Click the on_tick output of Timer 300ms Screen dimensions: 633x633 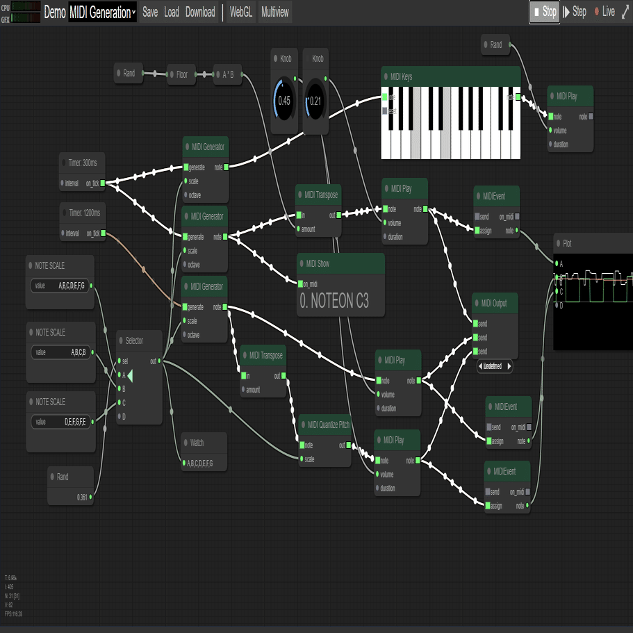pos(103,183)
